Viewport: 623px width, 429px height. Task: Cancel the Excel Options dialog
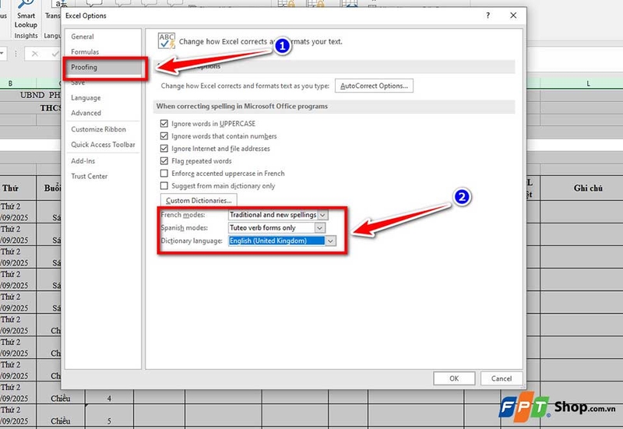point(502,378)
